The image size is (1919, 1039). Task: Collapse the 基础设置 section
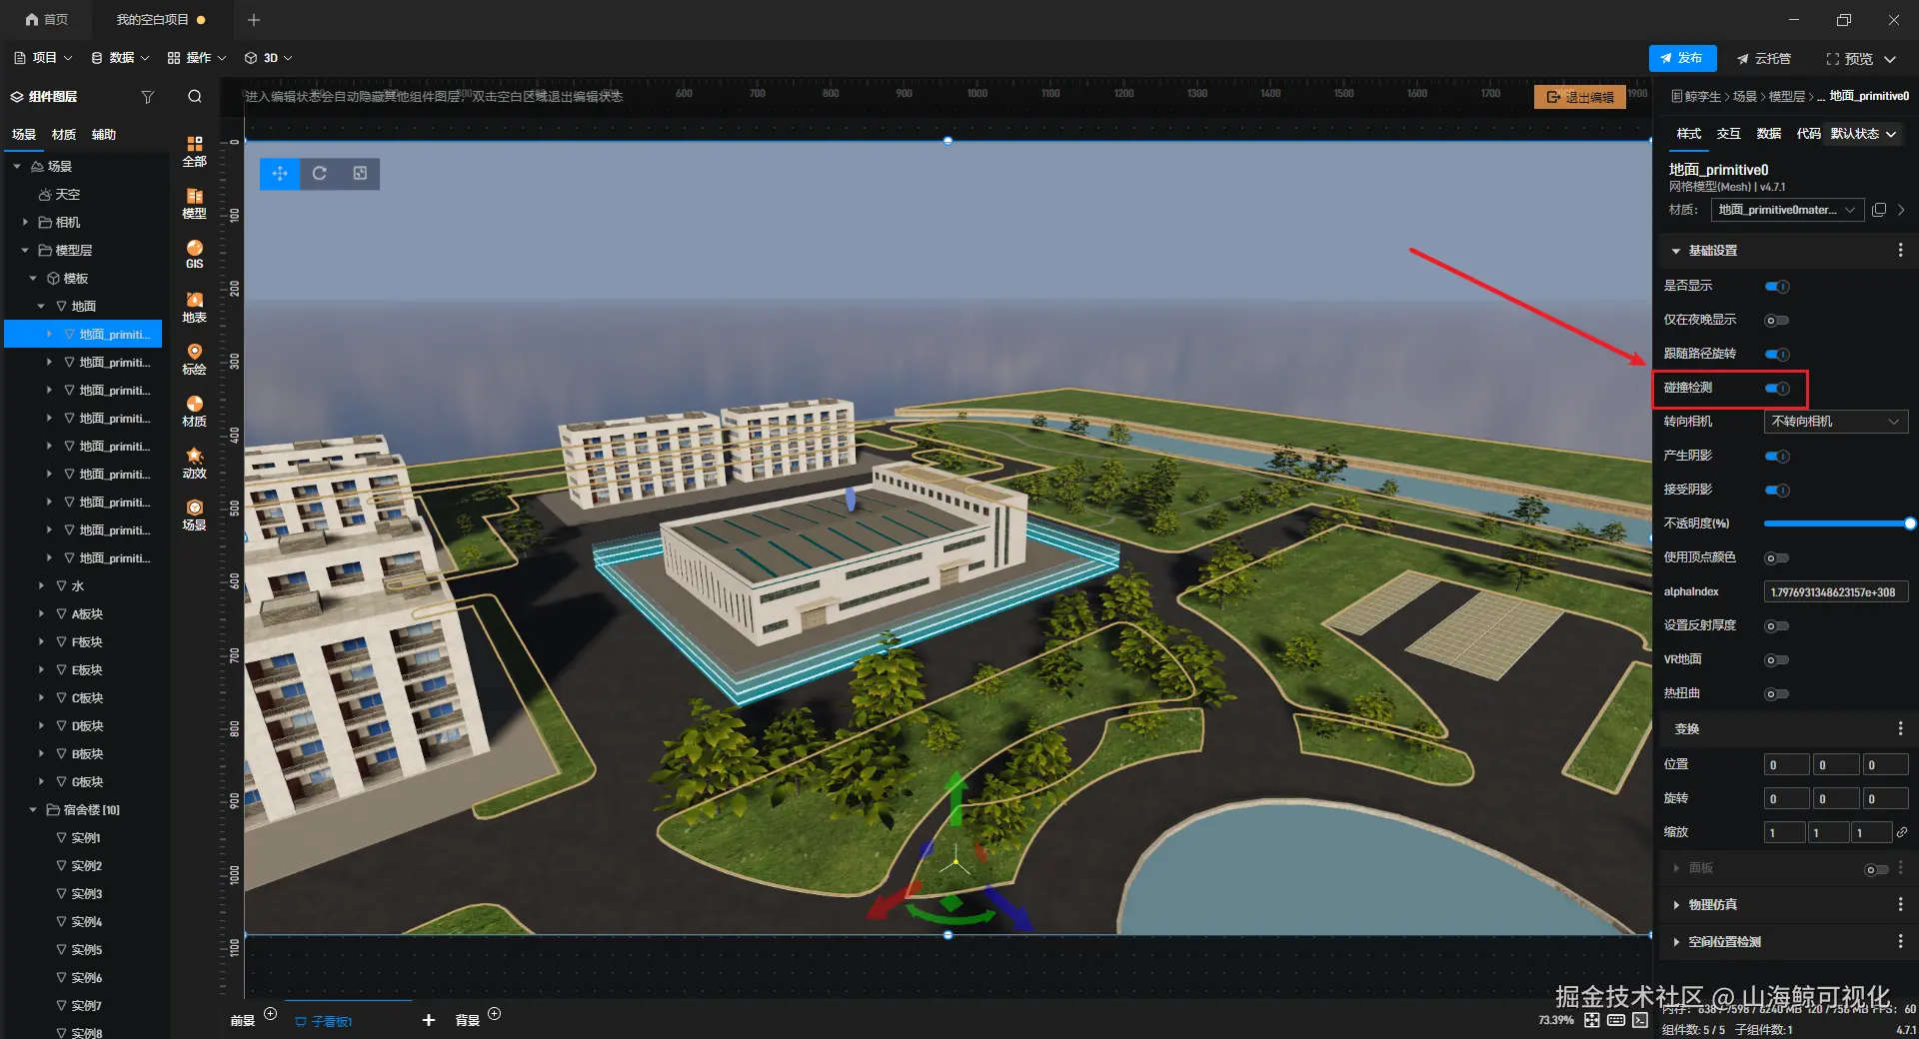click(x=1676, y=251)
